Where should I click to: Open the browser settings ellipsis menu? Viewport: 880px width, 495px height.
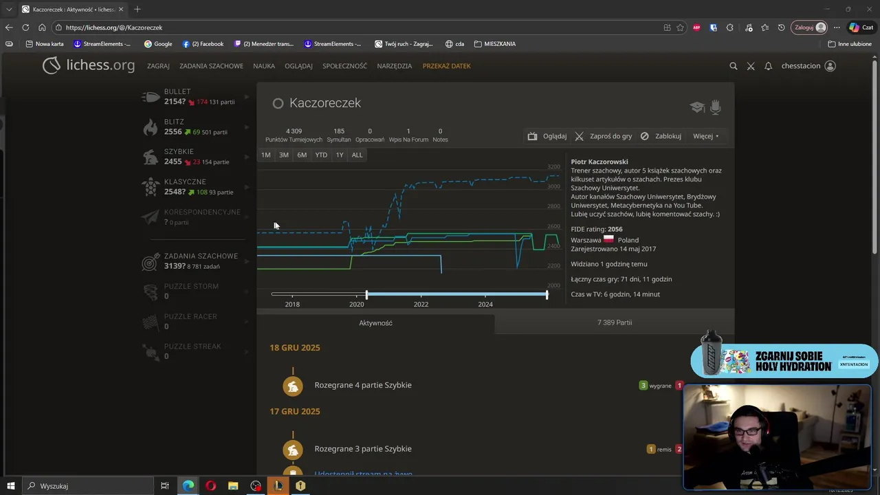(837, 27)
